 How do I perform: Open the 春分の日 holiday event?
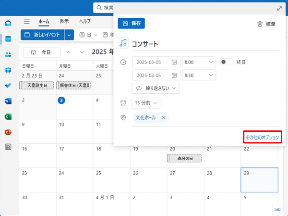[x=184, y=158]
